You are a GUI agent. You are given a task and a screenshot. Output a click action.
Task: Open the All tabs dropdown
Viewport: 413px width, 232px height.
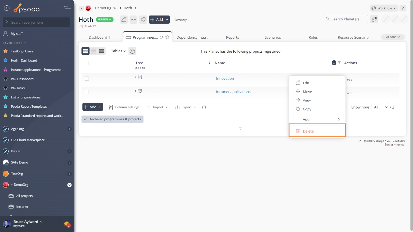[393, 37]
